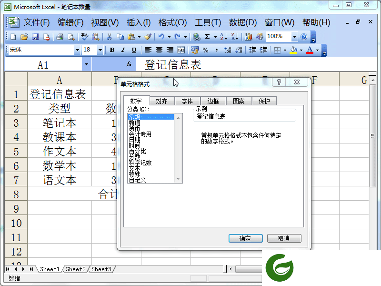Open the Chart Wizard icon

(x=248, y=37)
